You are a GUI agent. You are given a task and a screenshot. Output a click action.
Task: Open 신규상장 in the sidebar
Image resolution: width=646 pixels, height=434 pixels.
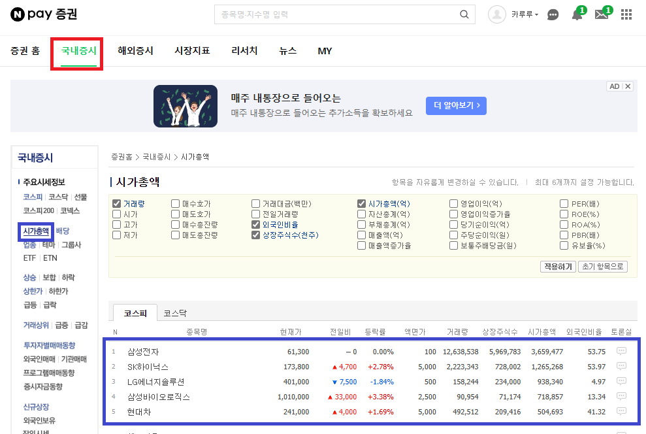click(x=36, y=407)
